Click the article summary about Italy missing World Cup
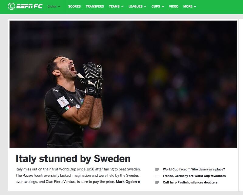This screenshot has width=243, height=195. (x=78, y=176)
